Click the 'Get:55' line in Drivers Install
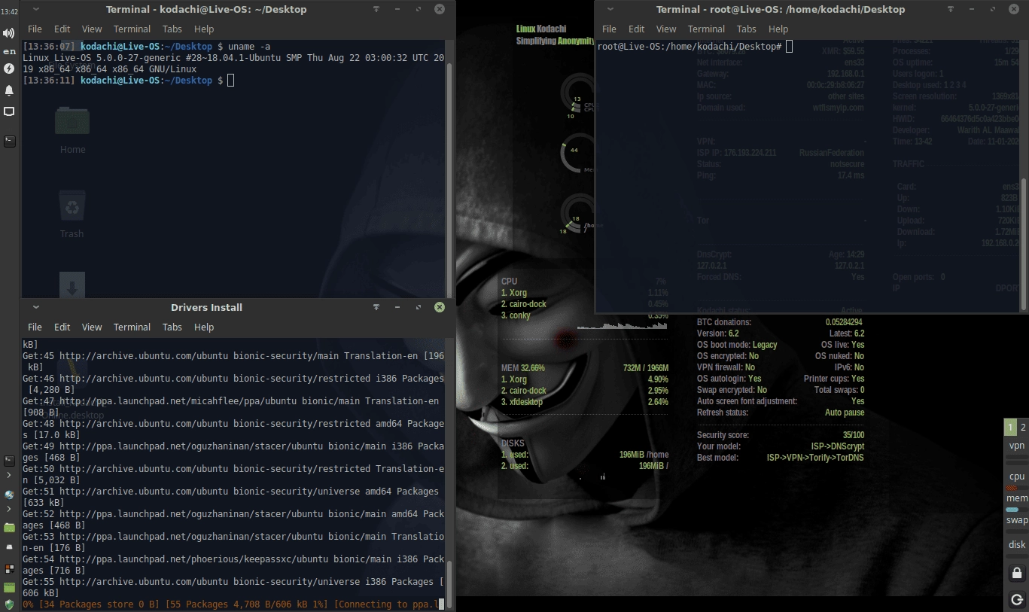Image resolution: width=1029 pixels, height=612 pixels. [233, 587]
